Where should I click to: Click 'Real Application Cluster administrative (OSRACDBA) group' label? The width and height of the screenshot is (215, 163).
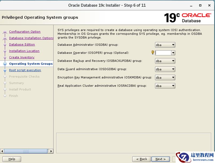click(102, 86)
